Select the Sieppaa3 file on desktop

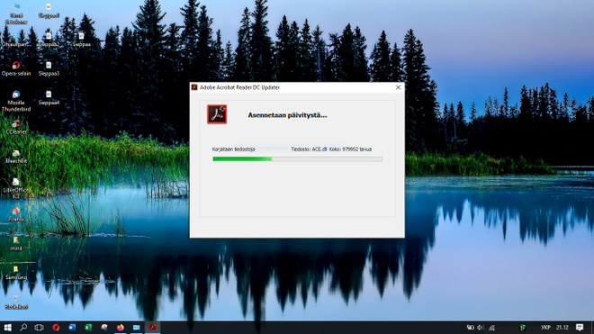[x=49, y=68]
